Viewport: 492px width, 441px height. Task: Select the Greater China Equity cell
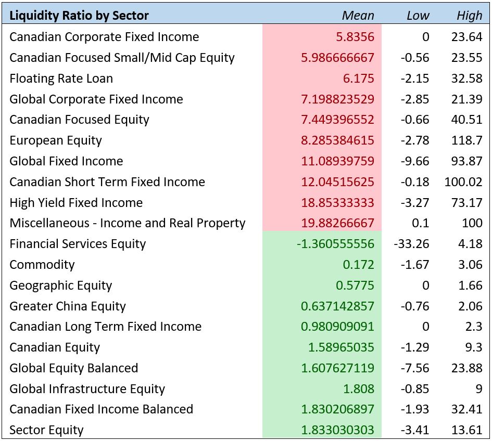(68, 306)
